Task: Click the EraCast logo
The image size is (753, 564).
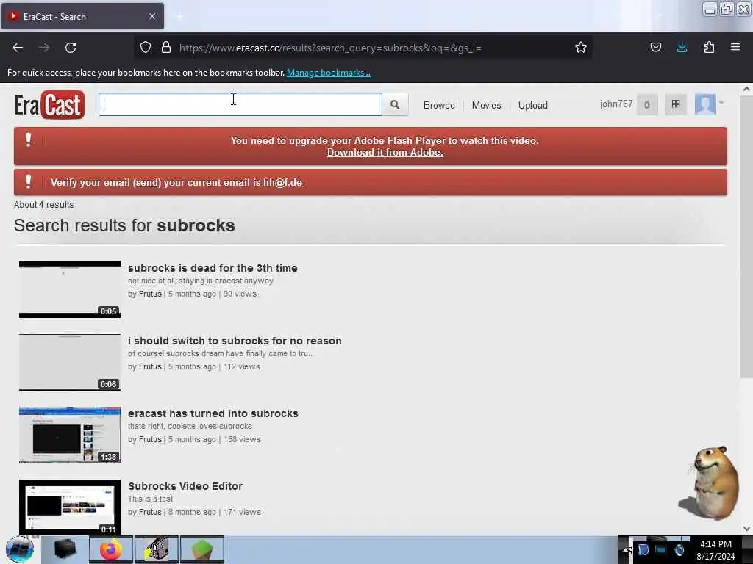Action: point(49,104)
